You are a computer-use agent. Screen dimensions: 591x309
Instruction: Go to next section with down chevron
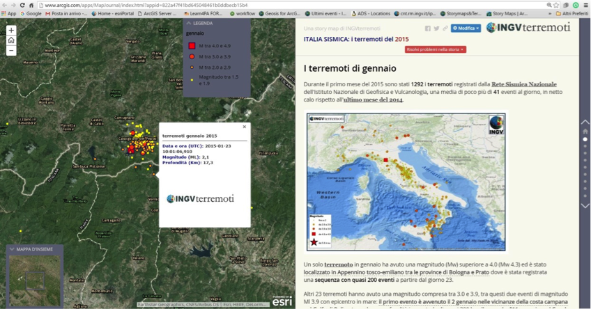[x=585, y=206]
